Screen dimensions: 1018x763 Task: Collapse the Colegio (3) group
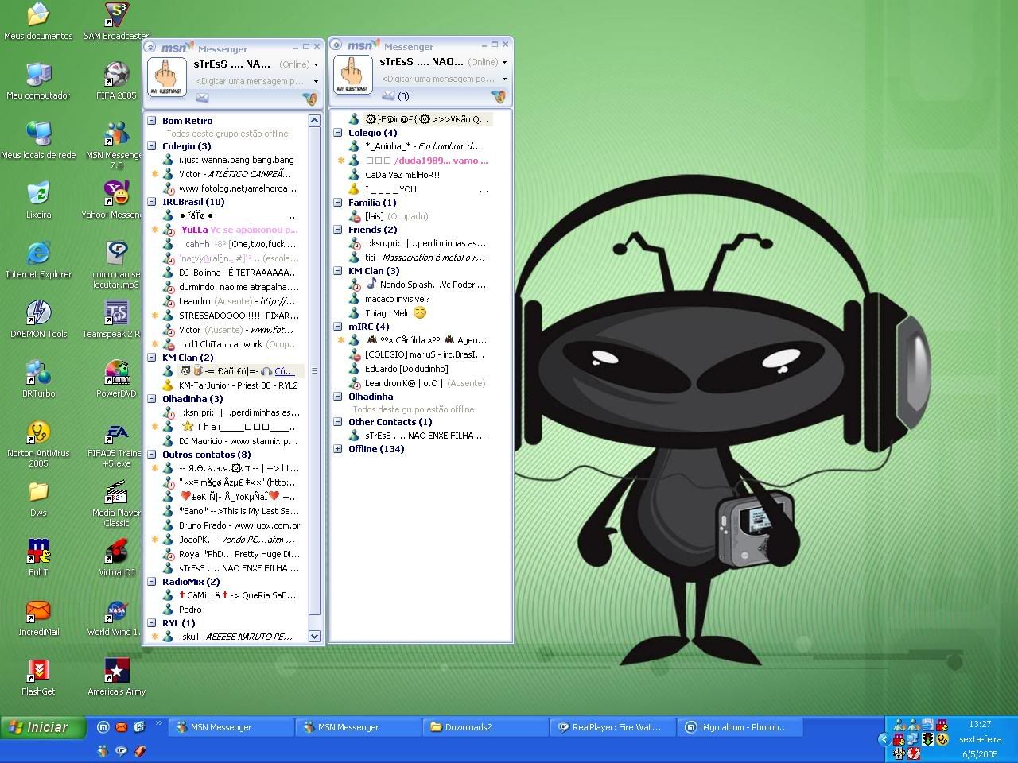point(151,146)
